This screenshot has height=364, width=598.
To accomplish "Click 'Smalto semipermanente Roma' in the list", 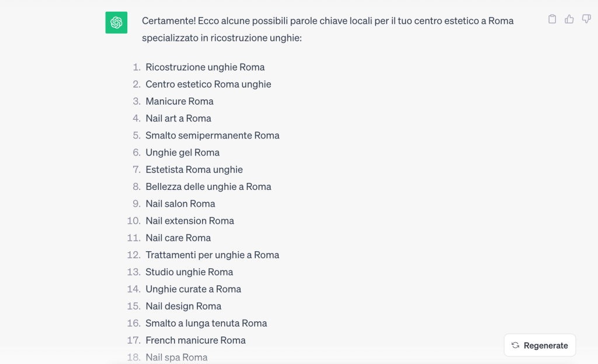I will [213, 136].
